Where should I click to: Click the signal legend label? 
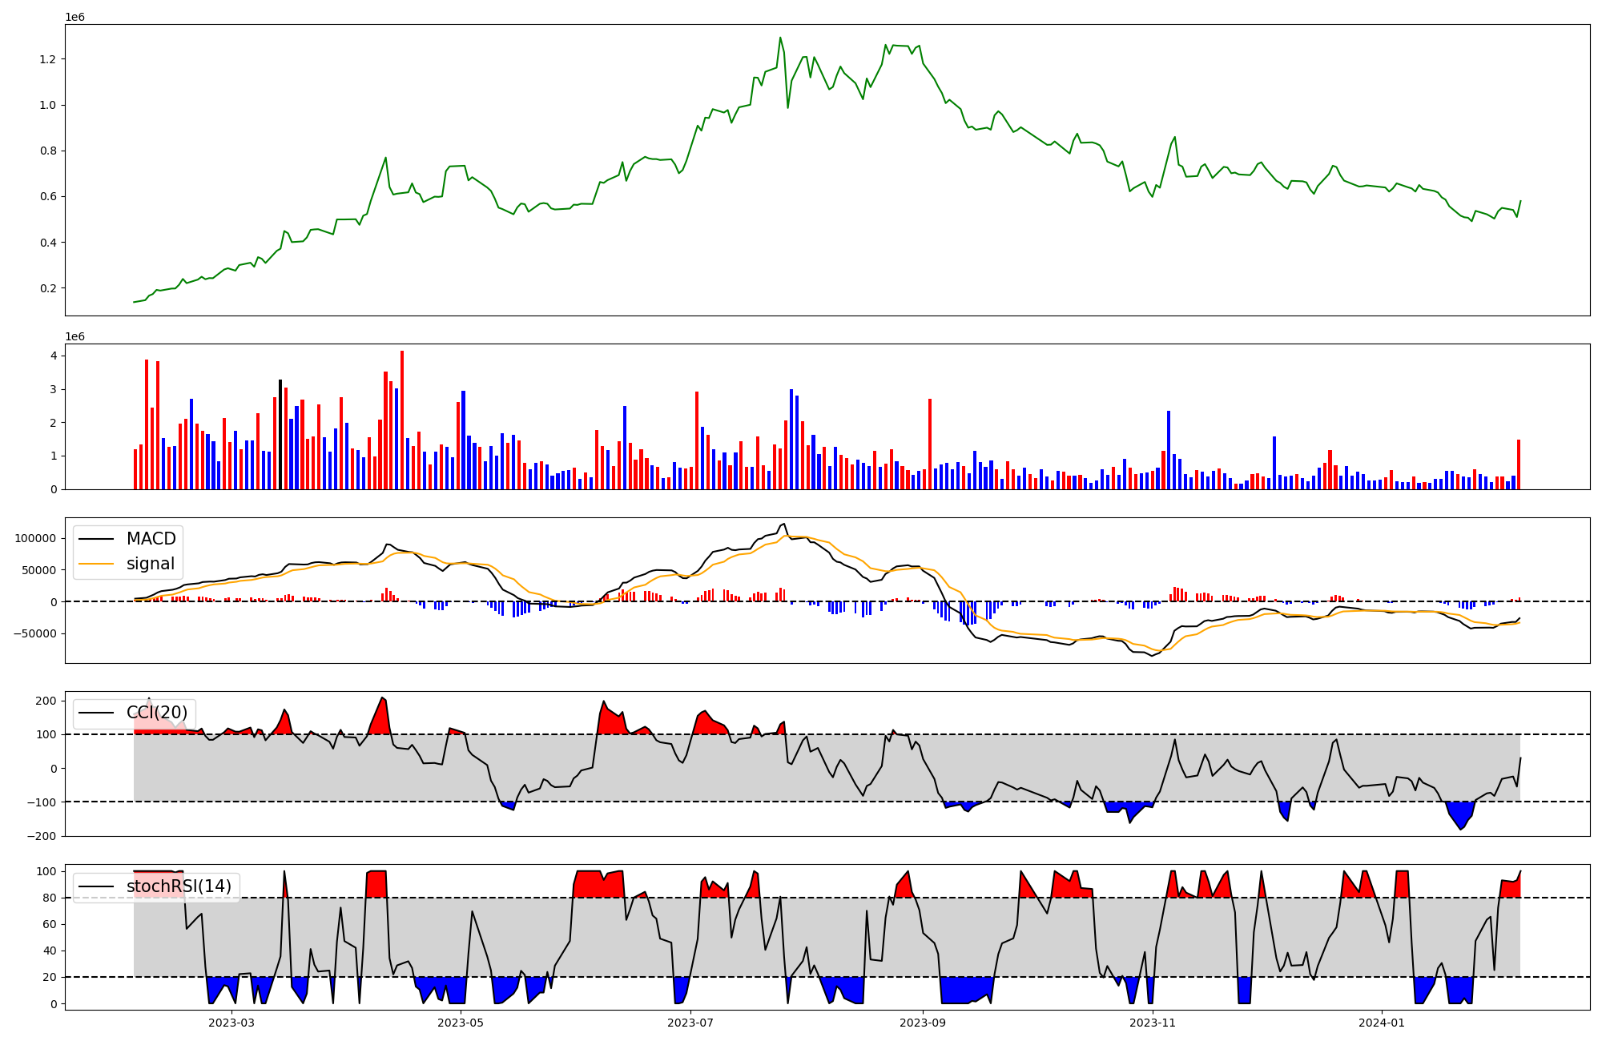click(151, 564)
